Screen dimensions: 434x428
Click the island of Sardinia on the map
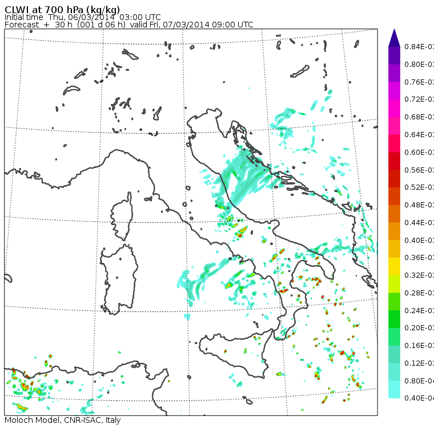[x=119, y=280]
